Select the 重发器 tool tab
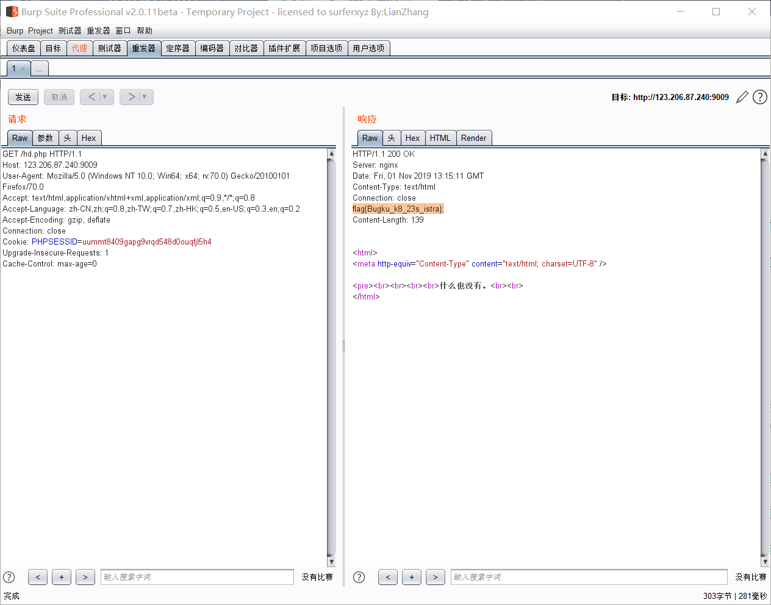Viewport: 771px width, 605px height. pos(144,48)
